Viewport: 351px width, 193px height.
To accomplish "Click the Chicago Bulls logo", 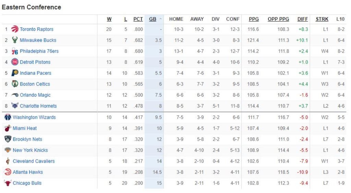I will pyautogui.click(x=8, y=183).
